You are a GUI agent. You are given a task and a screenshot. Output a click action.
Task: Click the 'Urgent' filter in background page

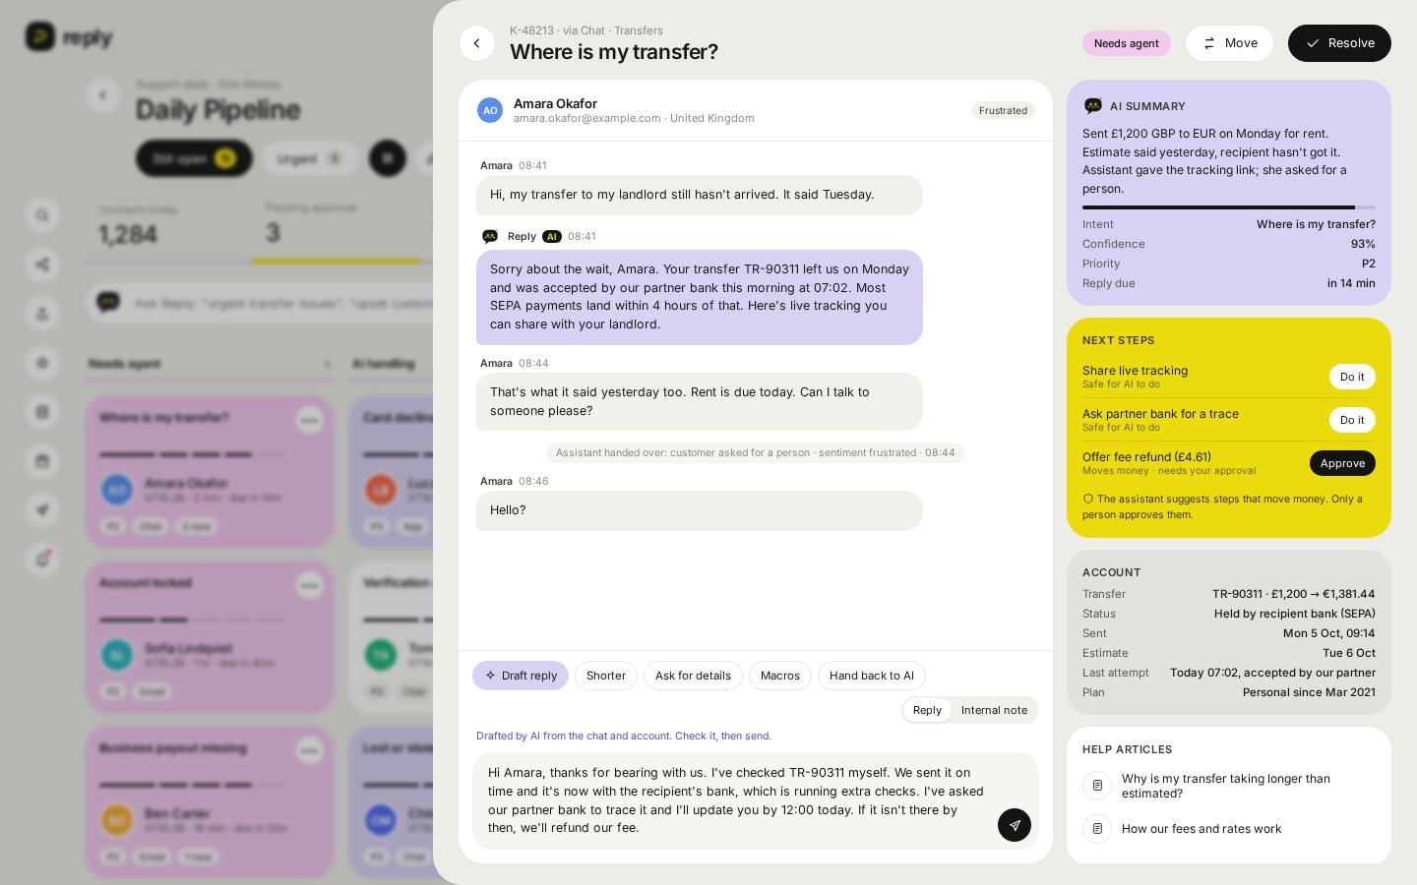tap(310, 158)
